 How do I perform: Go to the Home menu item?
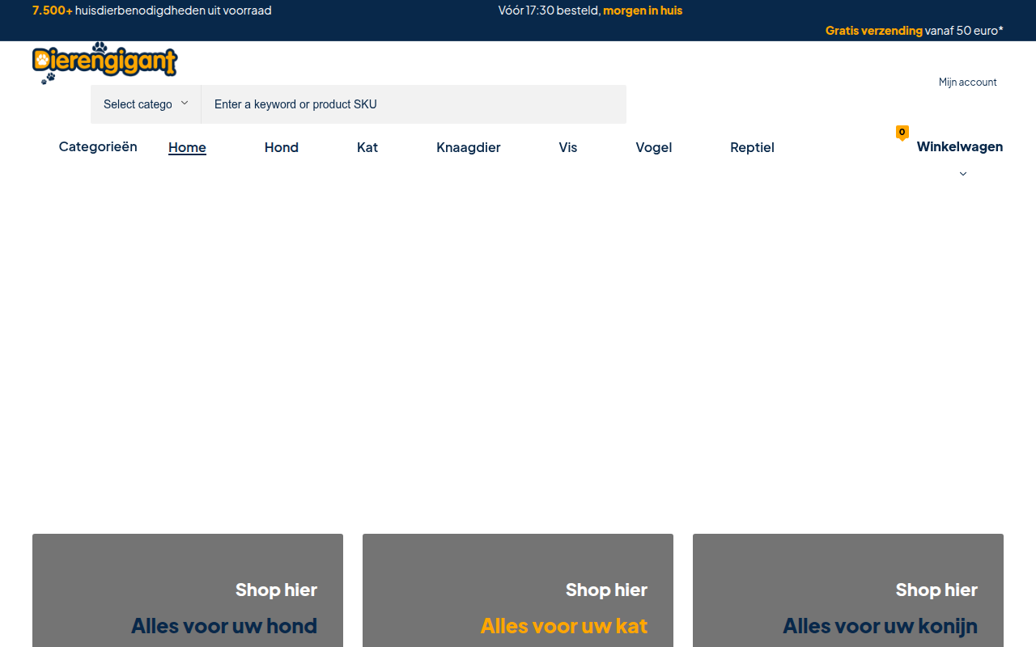point(187,147)
